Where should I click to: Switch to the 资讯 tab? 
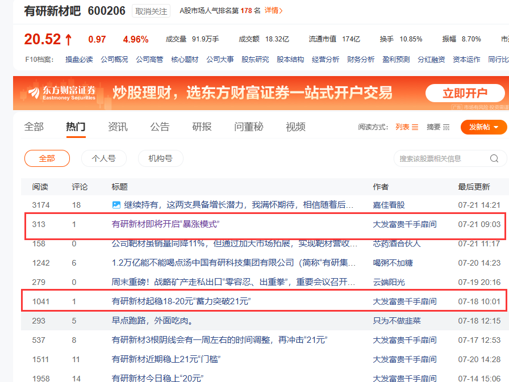point(118,127)
